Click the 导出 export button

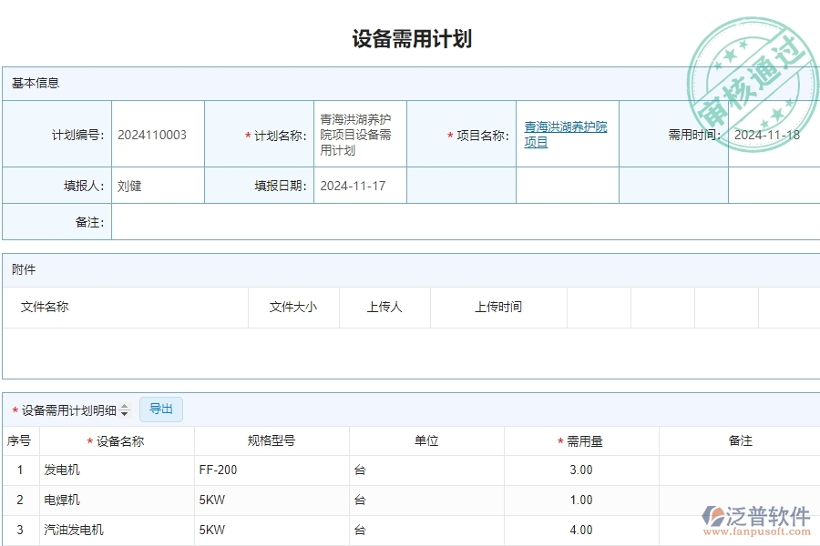pyautogui.click(x=161, y=409)
